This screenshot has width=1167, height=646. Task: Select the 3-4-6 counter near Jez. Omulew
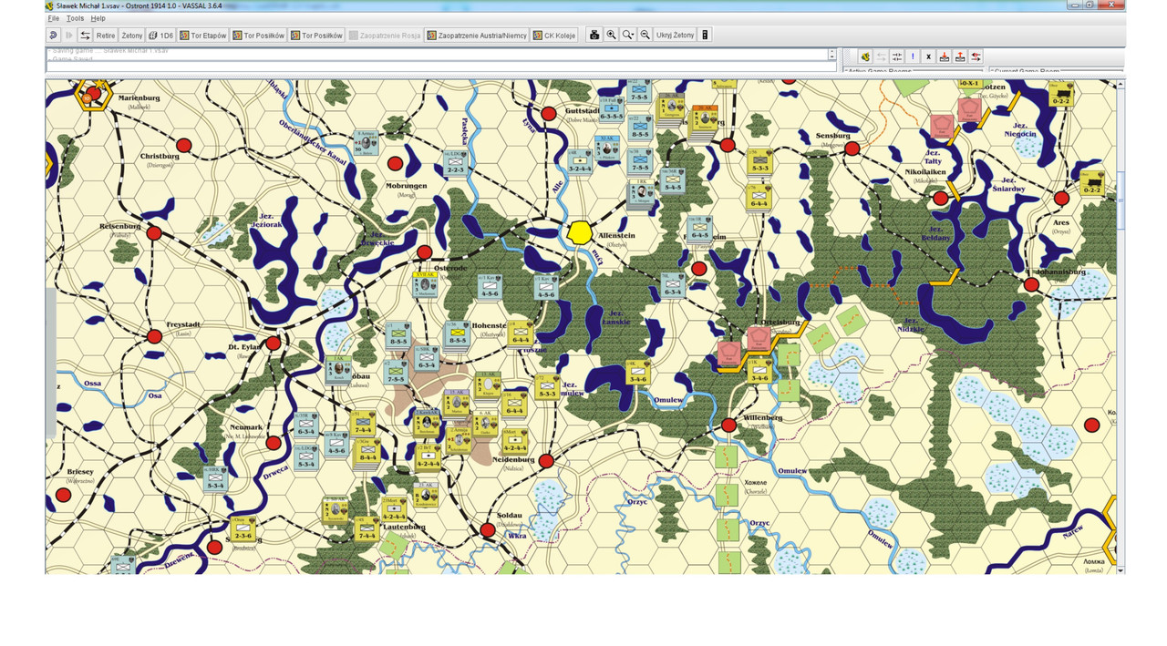pyautogui.click(x=637, y=371)
